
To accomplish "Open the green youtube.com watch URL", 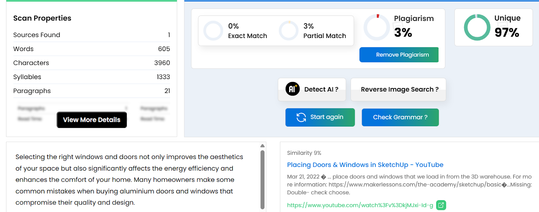I will click(360, 205).
